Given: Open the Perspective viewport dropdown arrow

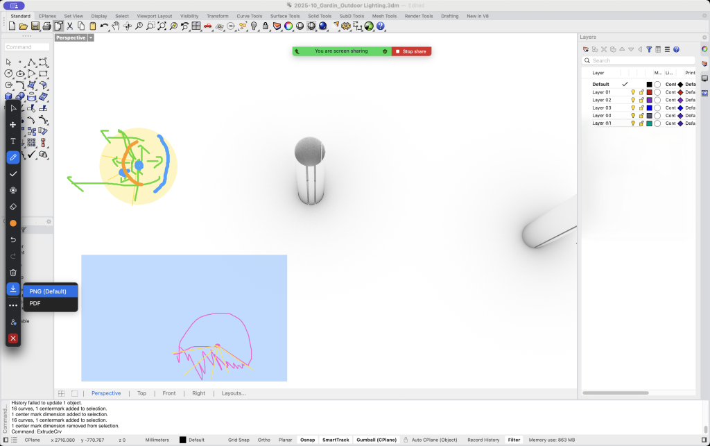Looking at the screenshot, I should tap(91, 38).
